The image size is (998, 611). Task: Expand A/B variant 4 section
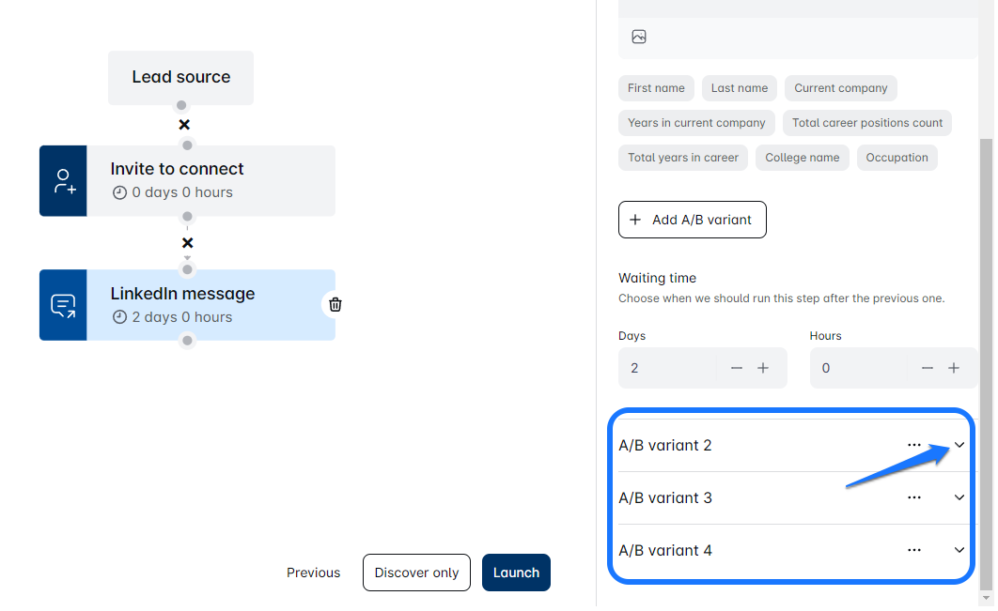(959, 550)
